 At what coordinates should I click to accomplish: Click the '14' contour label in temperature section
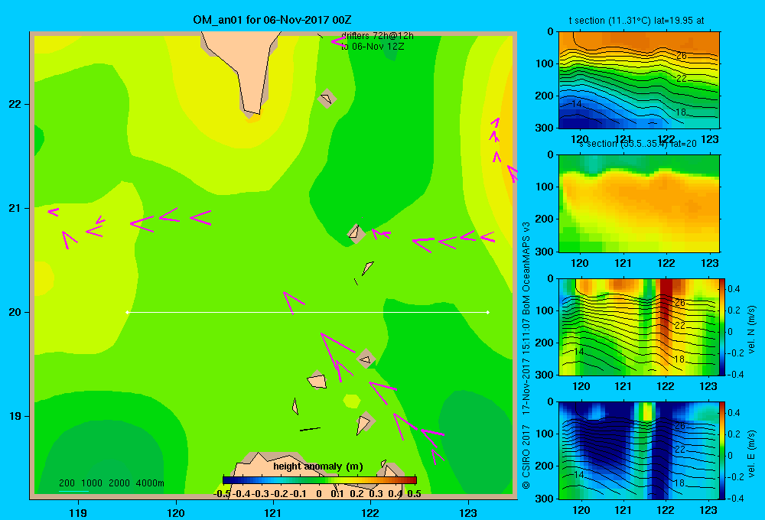click(x=576, y=104)
